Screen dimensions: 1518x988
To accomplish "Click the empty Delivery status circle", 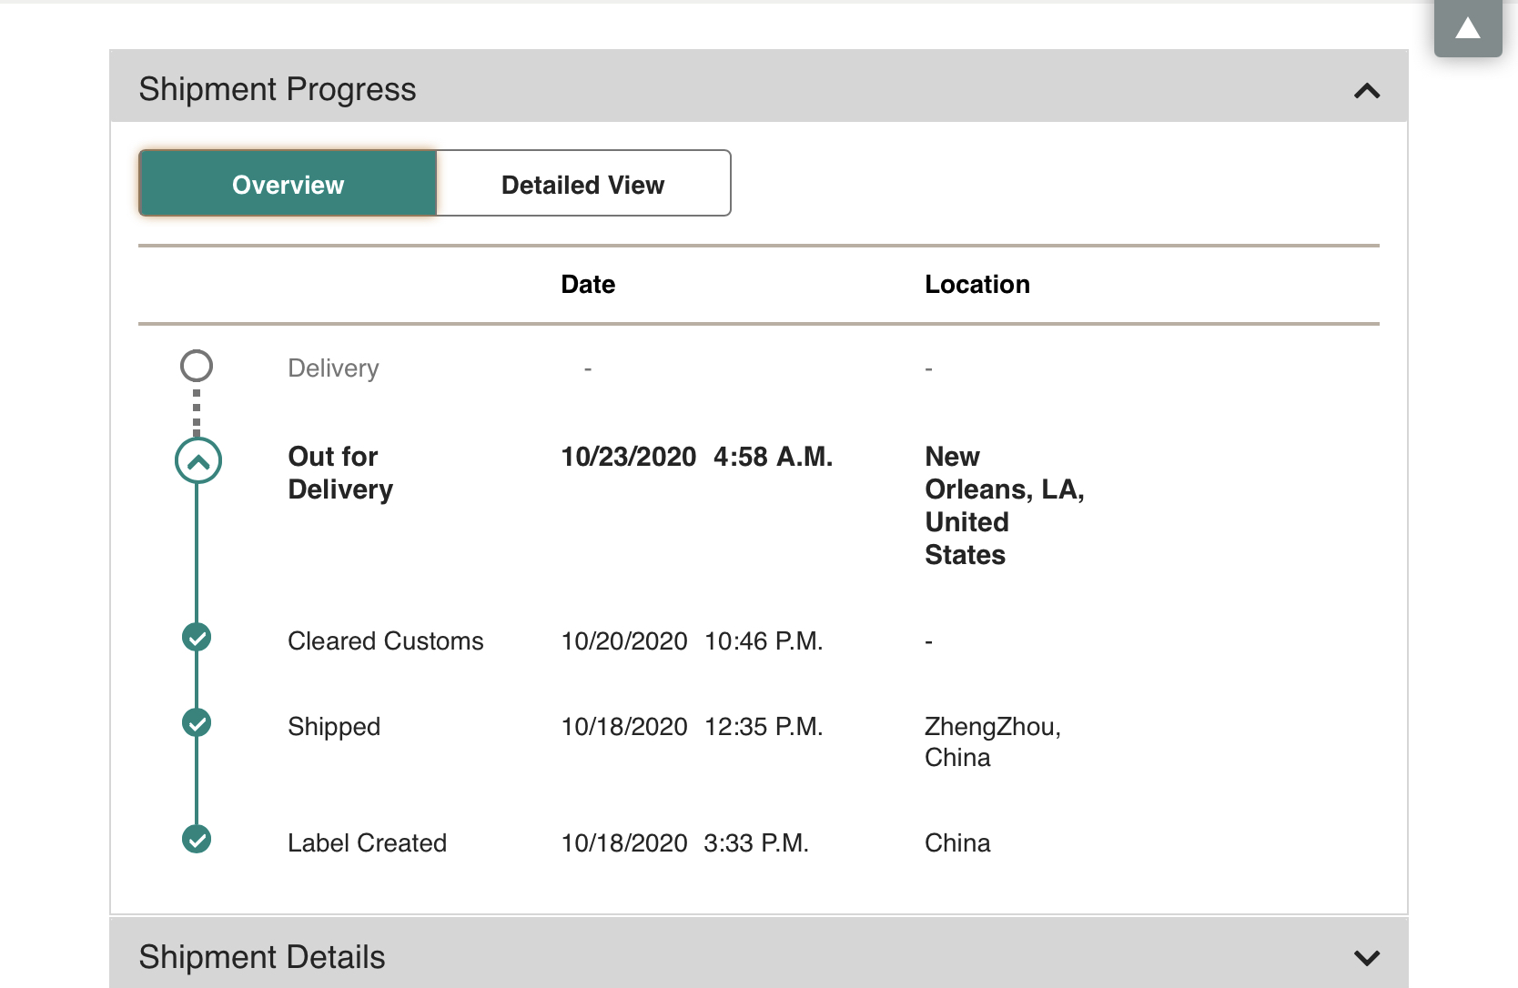I will pos(197,366).
